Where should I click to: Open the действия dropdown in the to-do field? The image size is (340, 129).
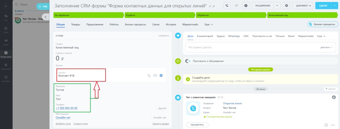click(x=326, y=47)
